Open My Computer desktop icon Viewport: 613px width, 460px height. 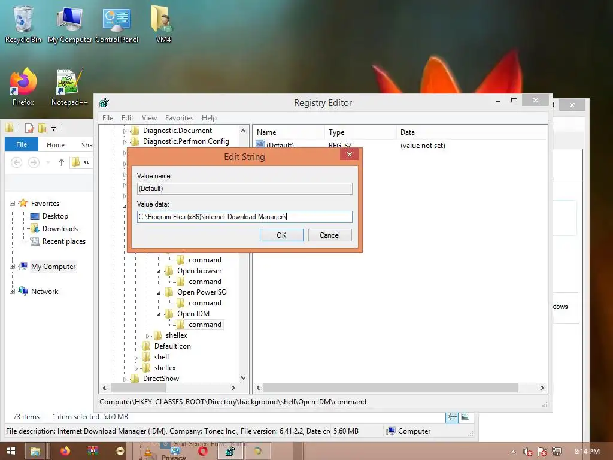pos(70,23)
